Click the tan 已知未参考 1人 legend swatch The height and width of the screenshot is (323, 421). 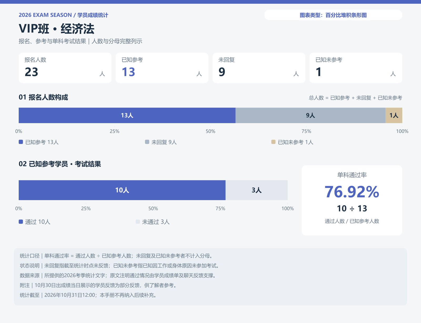(273, 142)
